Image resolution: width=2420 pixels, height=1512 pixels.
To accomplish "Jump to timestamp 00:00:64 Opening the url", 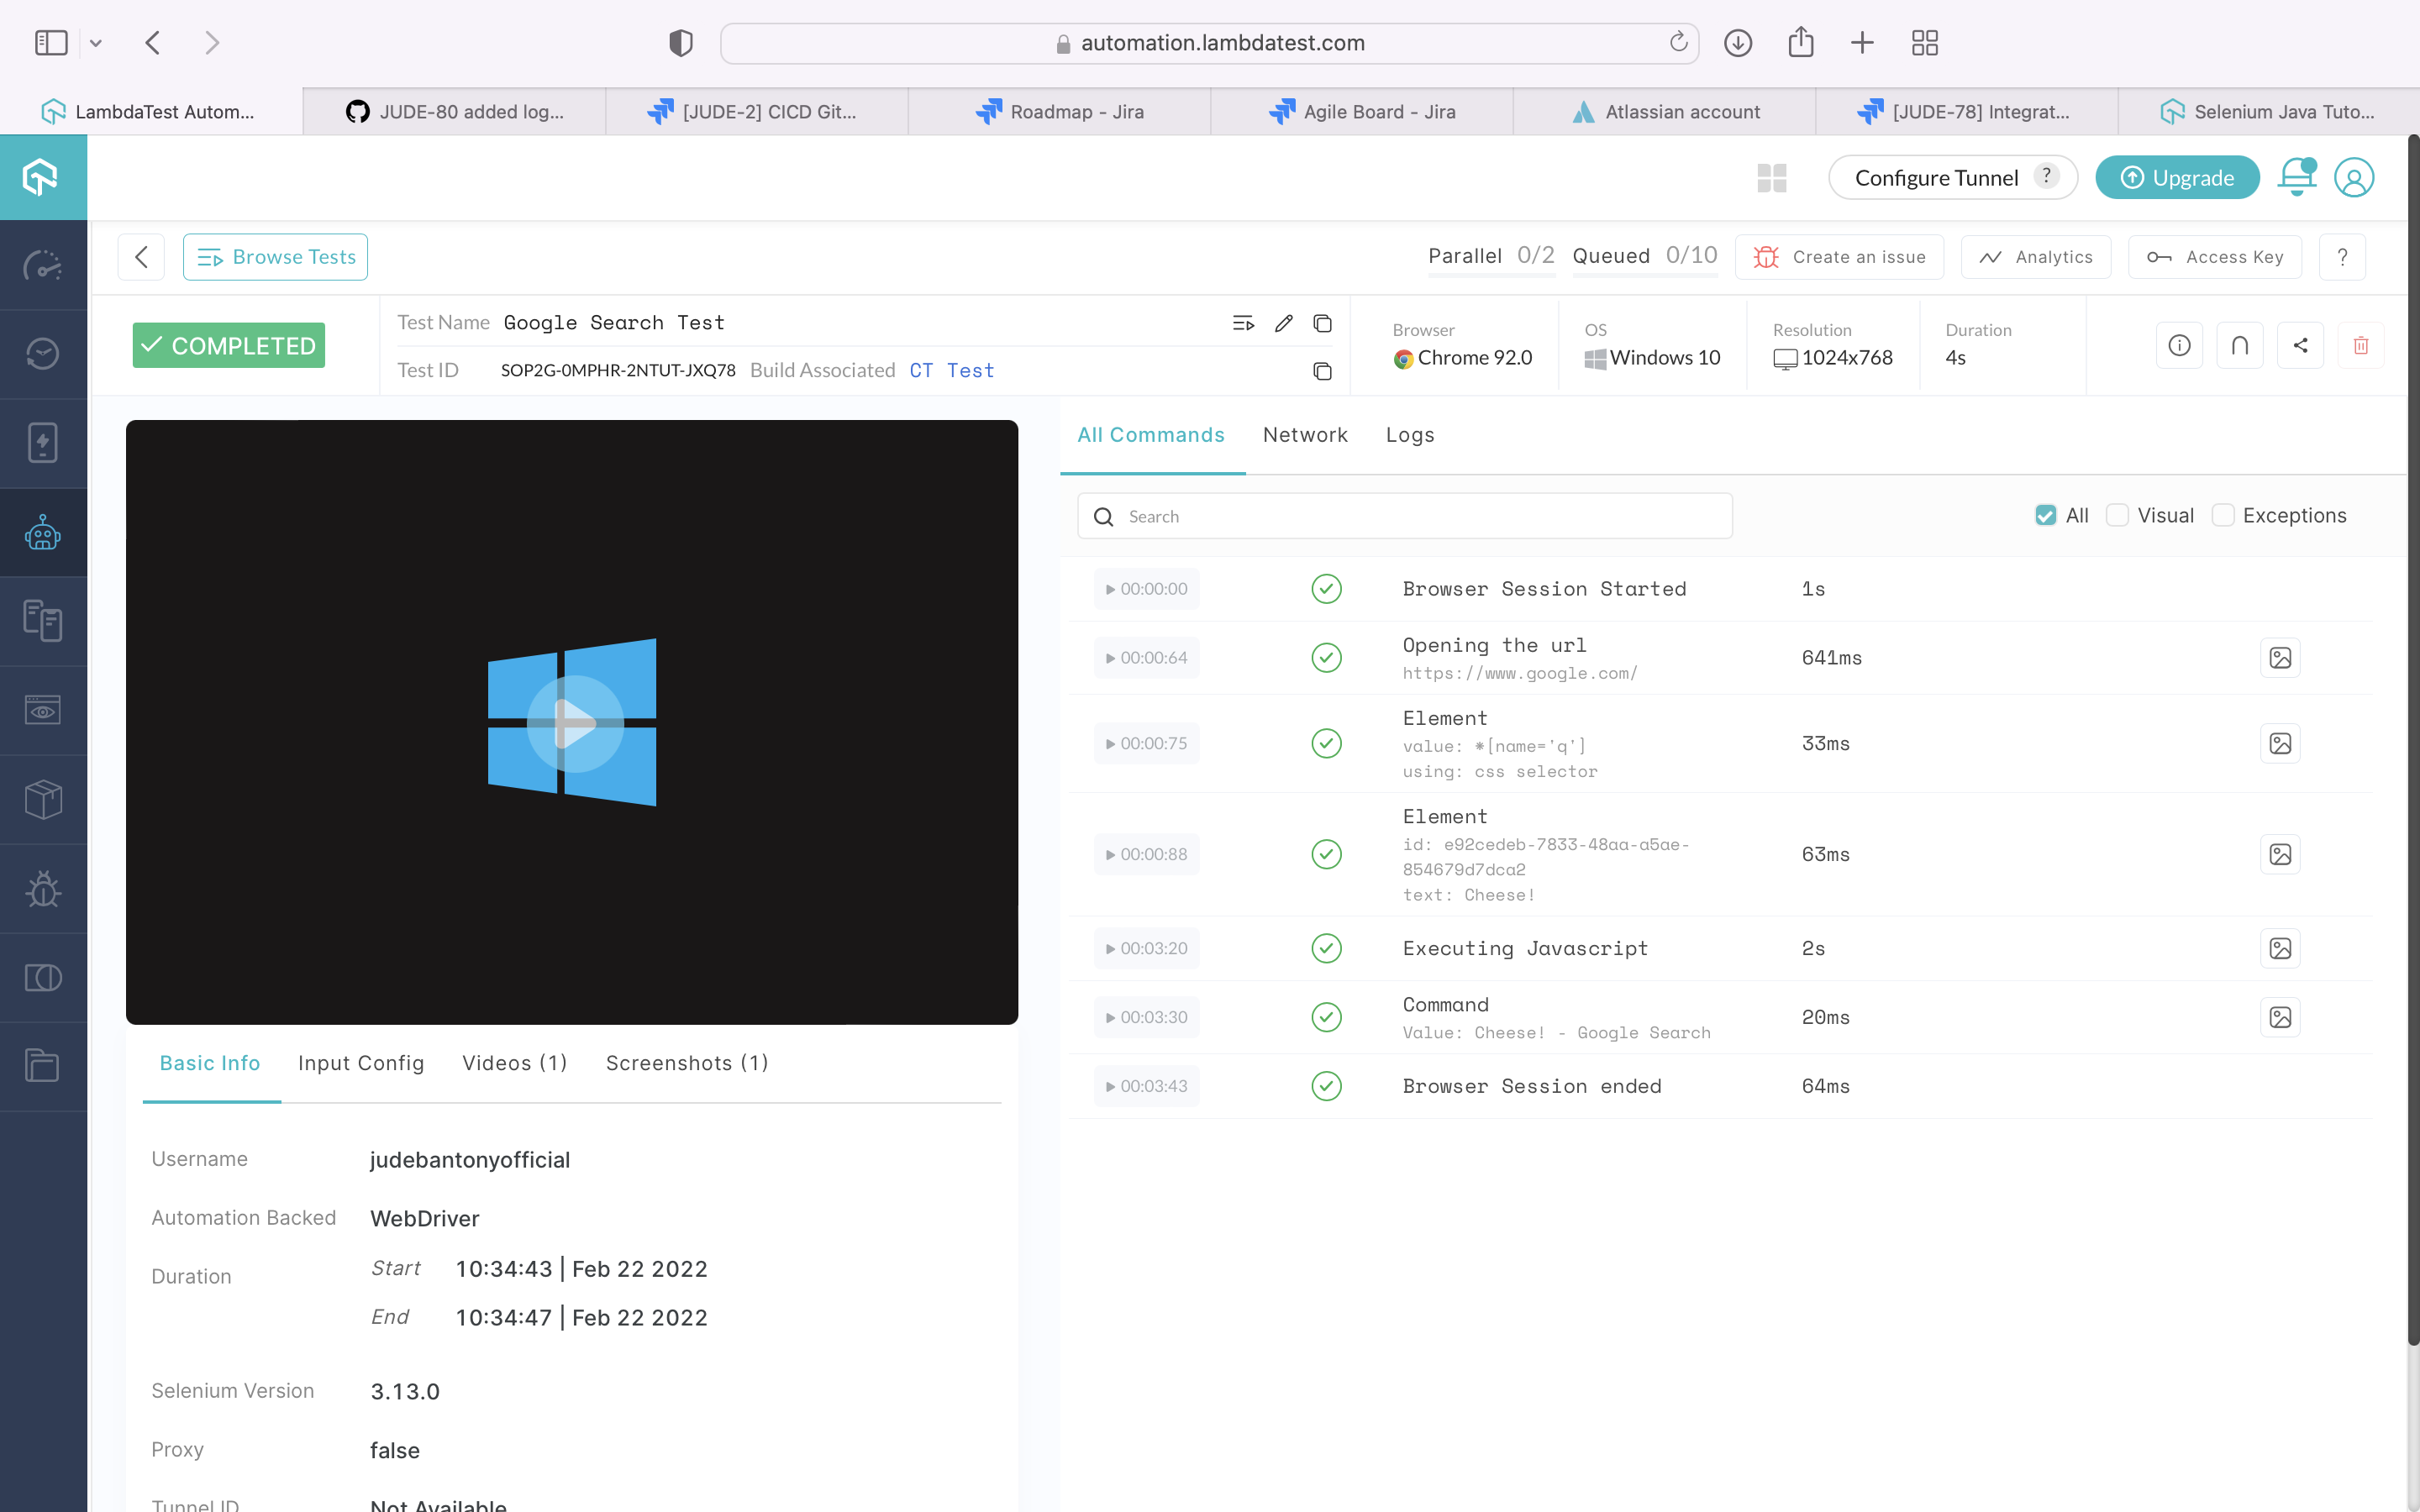I will pos(1147,658).
